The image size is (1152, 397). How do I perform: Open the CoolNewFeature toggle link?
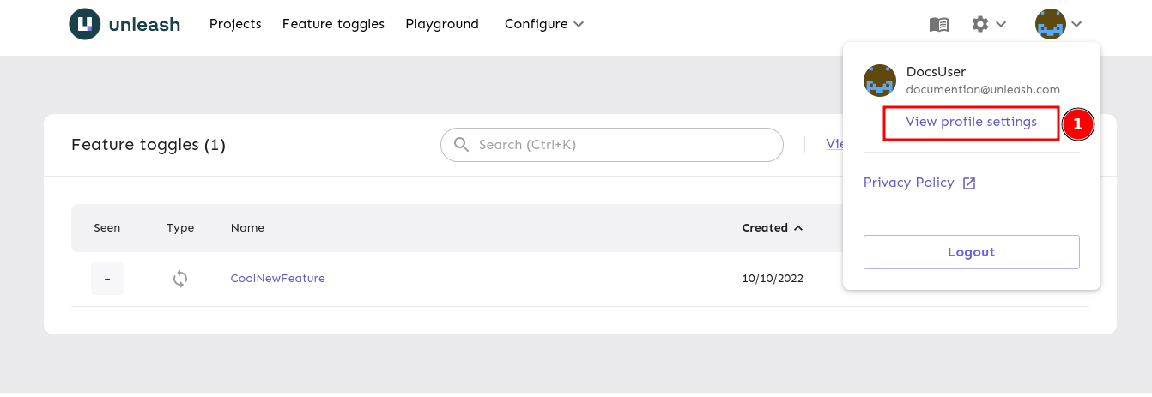(x=277, y=279)
